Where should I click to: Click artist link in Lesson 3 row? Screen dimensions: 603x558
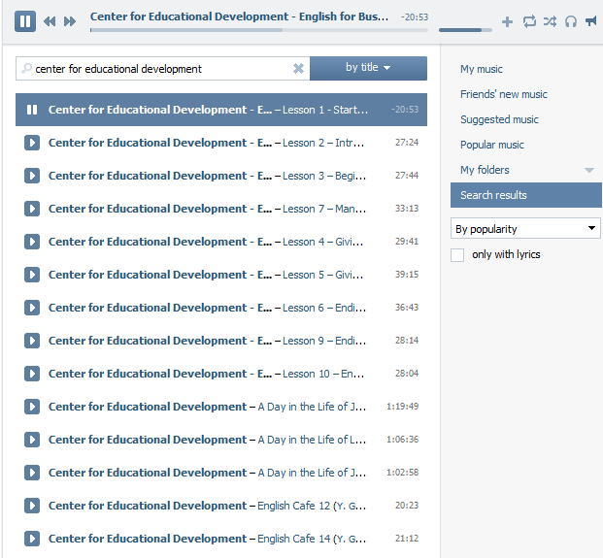[160, 176]
